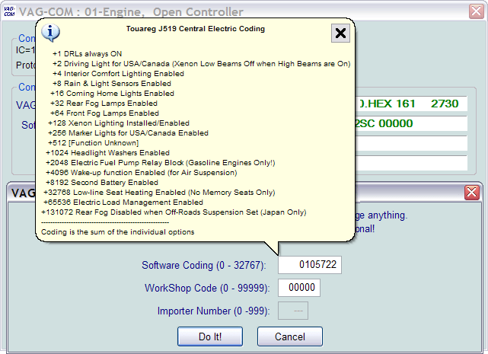Close the Touareg J519 coding balloon
488x354 pixels.
pos(340,33)
